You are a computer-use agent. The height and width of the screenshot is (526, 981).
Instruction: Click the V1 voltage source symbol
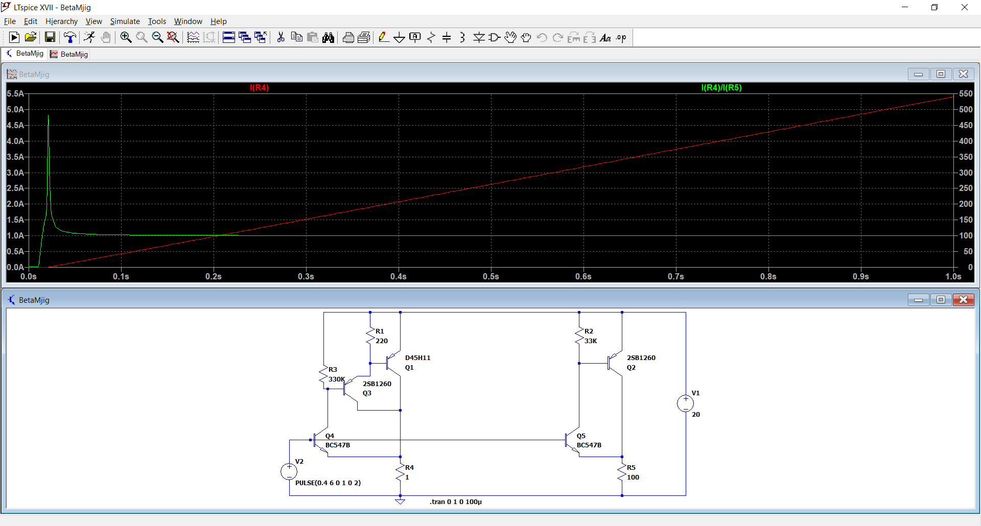(685, 403)
